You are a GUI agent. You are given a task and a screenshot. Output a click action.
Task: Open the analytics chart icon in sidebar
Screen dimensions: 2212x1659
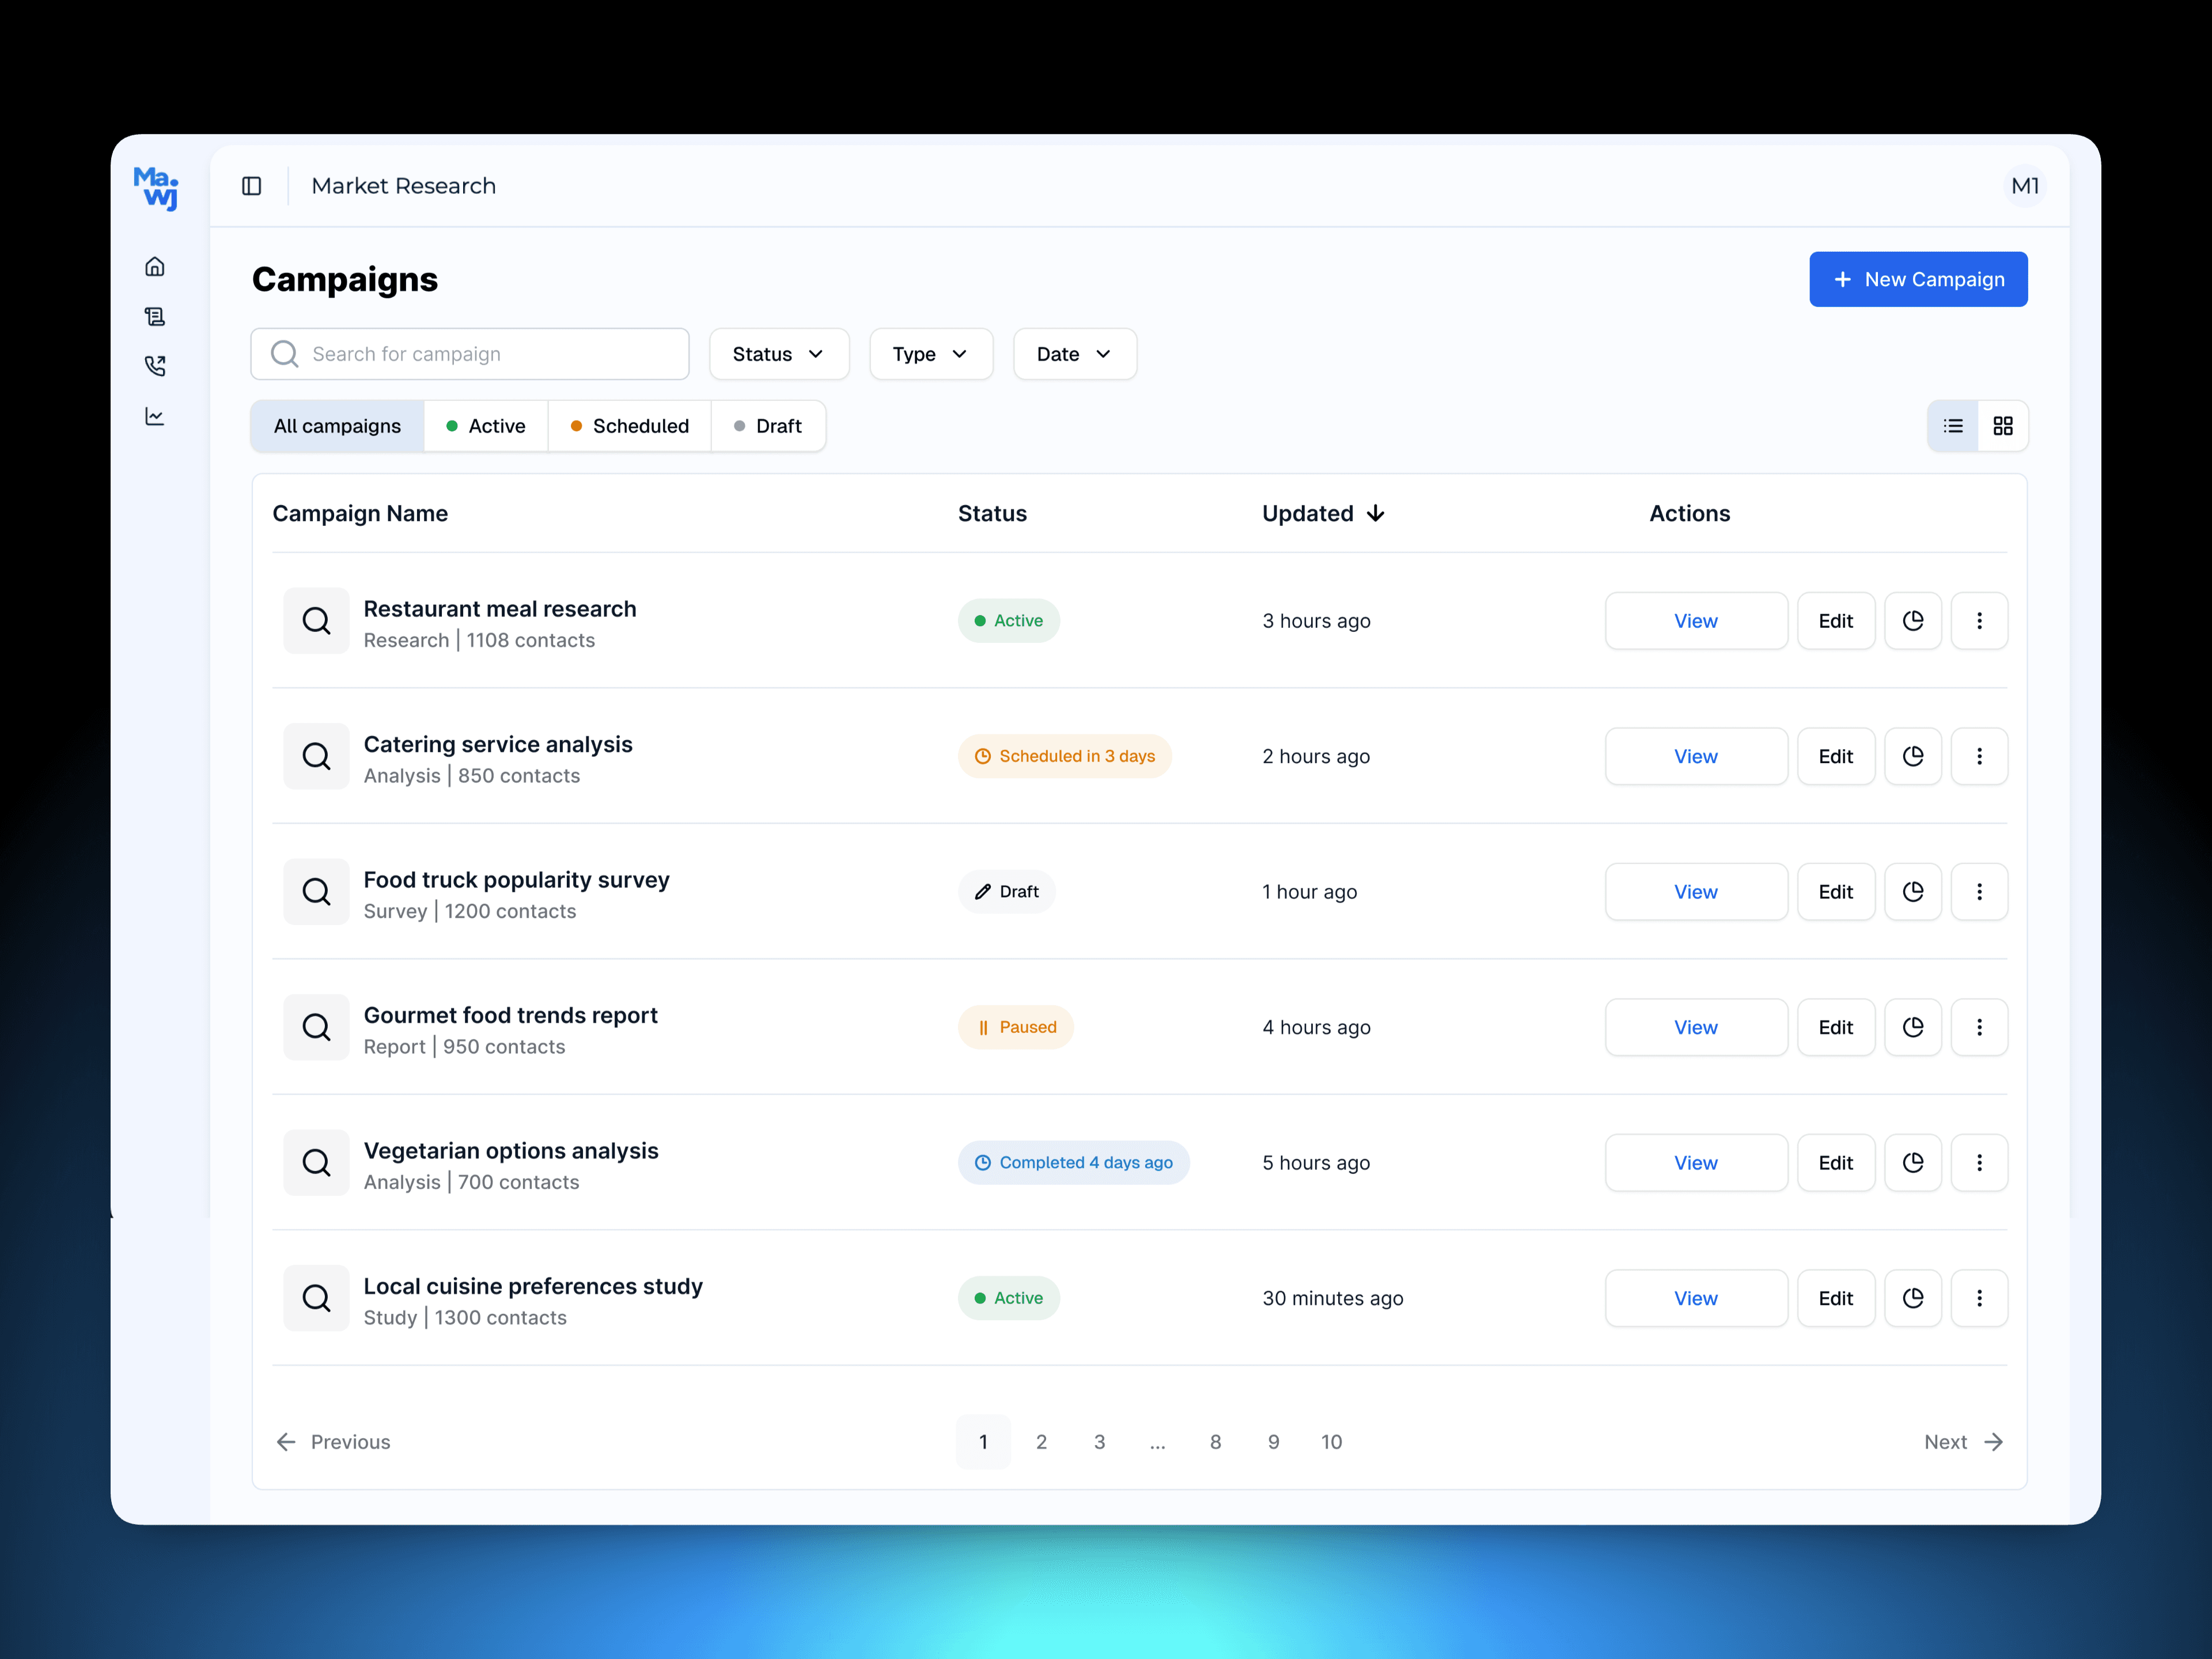(155, 416)
